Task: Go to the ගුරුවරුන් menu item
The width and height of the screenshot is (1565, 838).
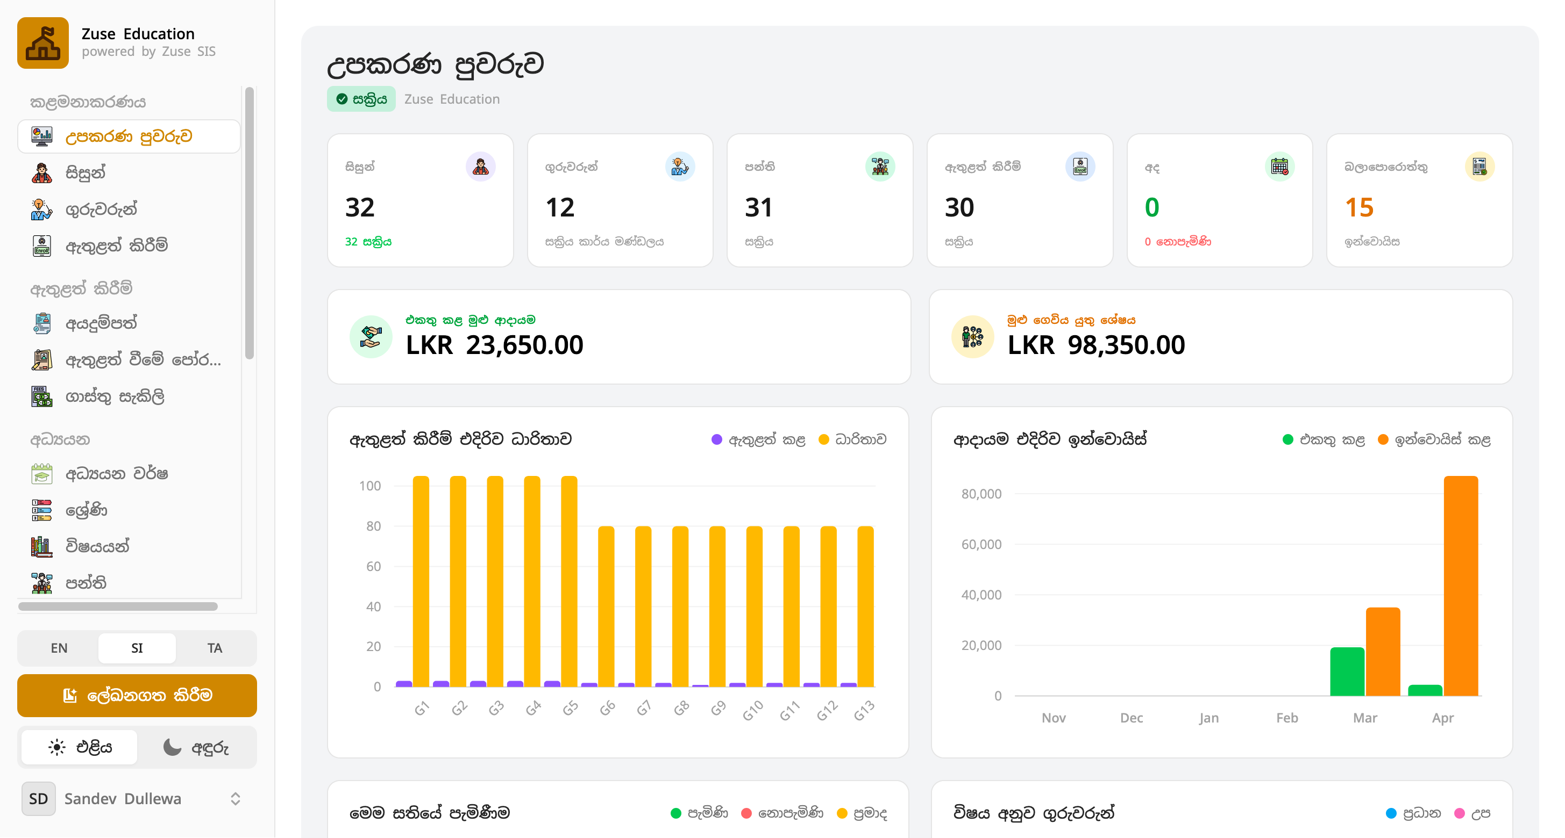Action: coord(129,209)
